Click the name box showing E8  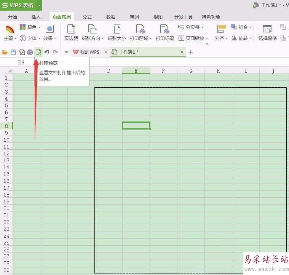point(21,63)
